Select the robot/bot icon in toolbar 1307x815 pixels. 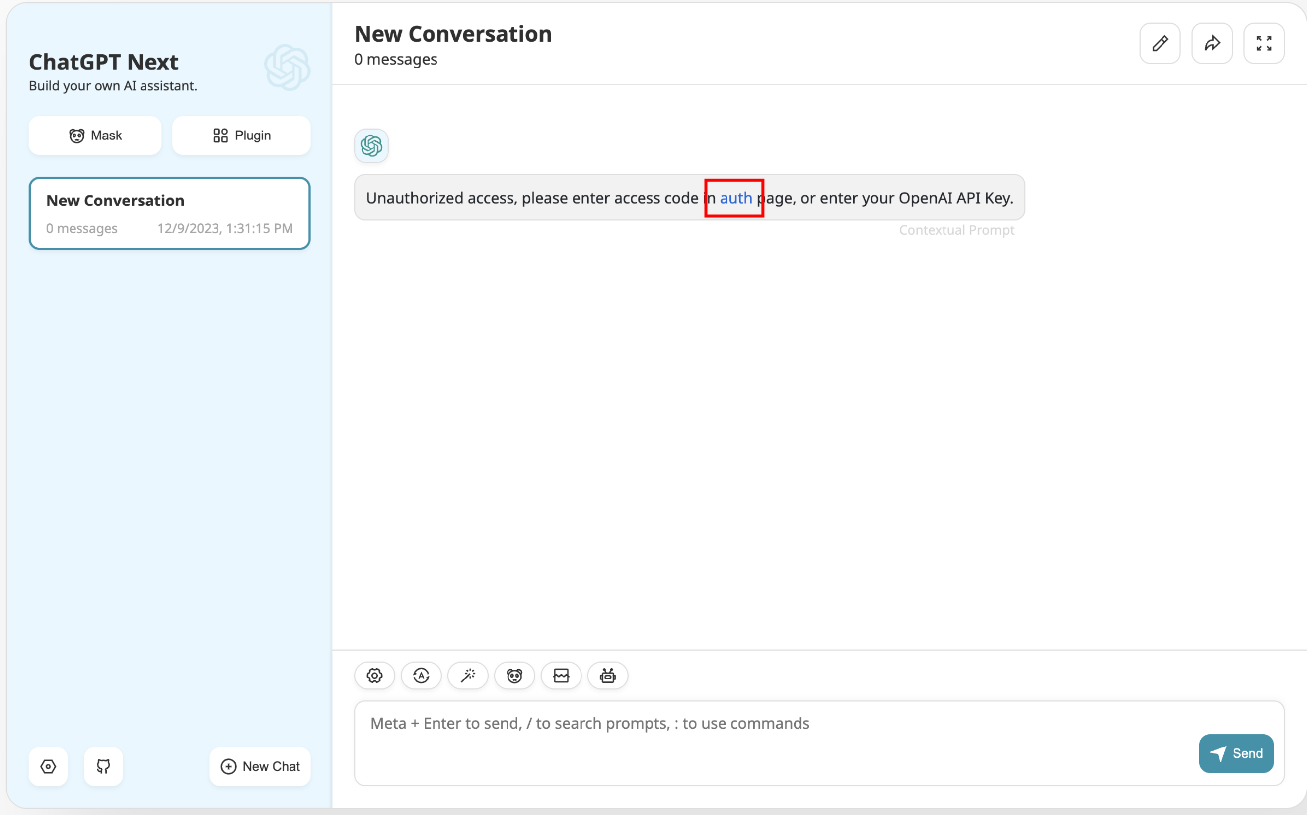[608, 675]
